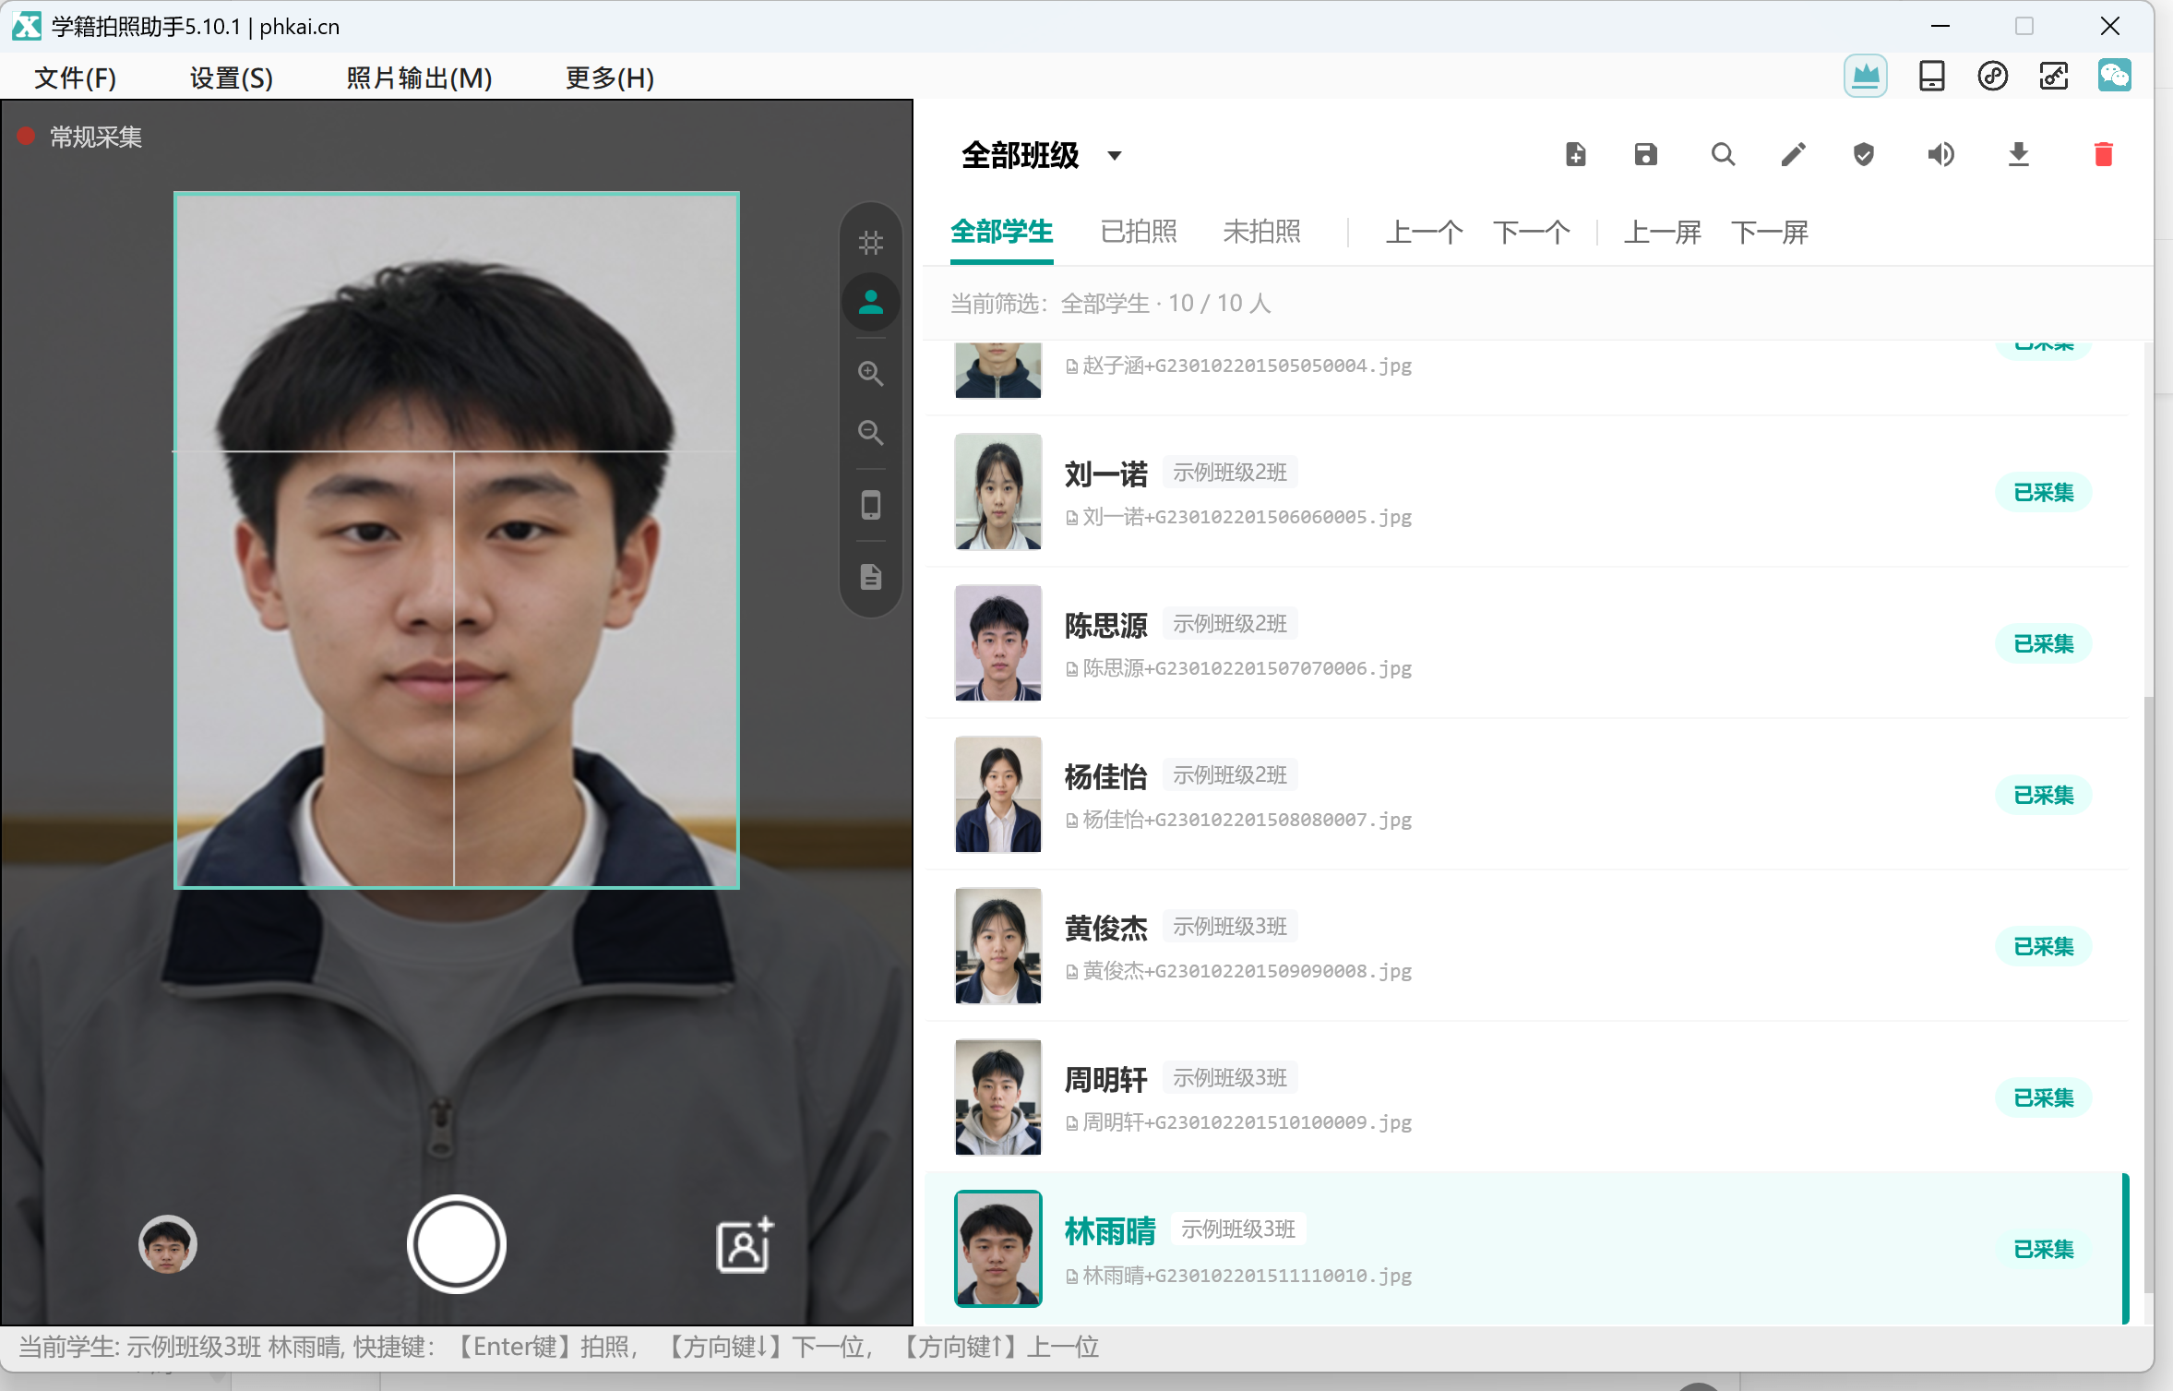Click the shield check icon
Image resolution: width=2173 pixels, height=1391 pixels.
pos(1863,154)
